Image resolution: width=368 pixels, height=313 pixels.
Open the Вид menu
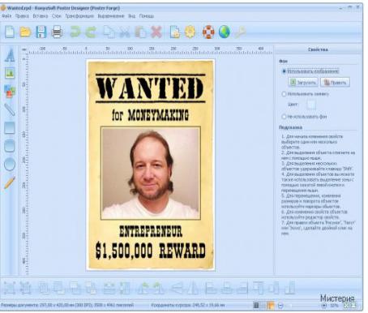click(x=131, y=16)
